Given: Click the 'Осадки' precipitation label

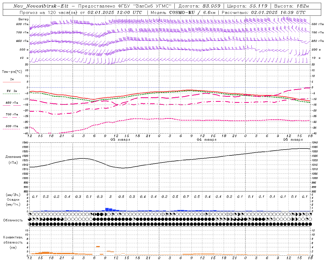Looking at the screenshot, I should click(13, 200).
